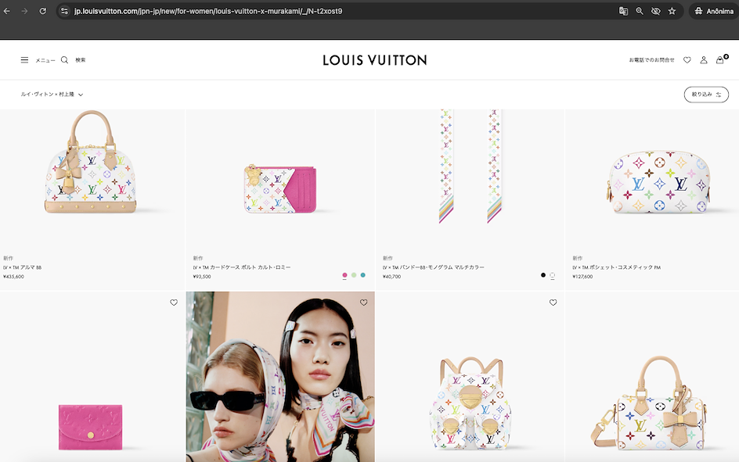Viewport: 739px width, 462px height.
Task: Click the campaign photo of two models
Action: coord(280,377)
